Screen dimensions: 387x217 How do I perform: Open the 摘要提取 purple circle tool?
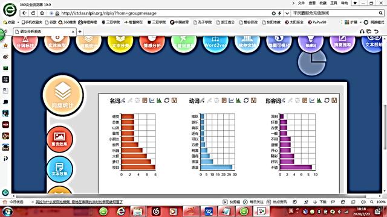(342, 43)
